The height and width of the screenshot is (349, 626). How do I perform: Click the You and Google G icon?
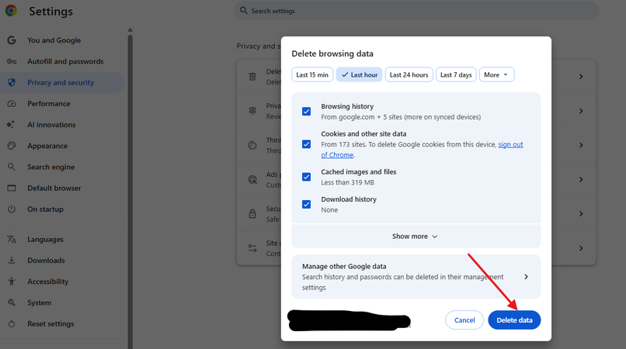[x=12, y=40]
